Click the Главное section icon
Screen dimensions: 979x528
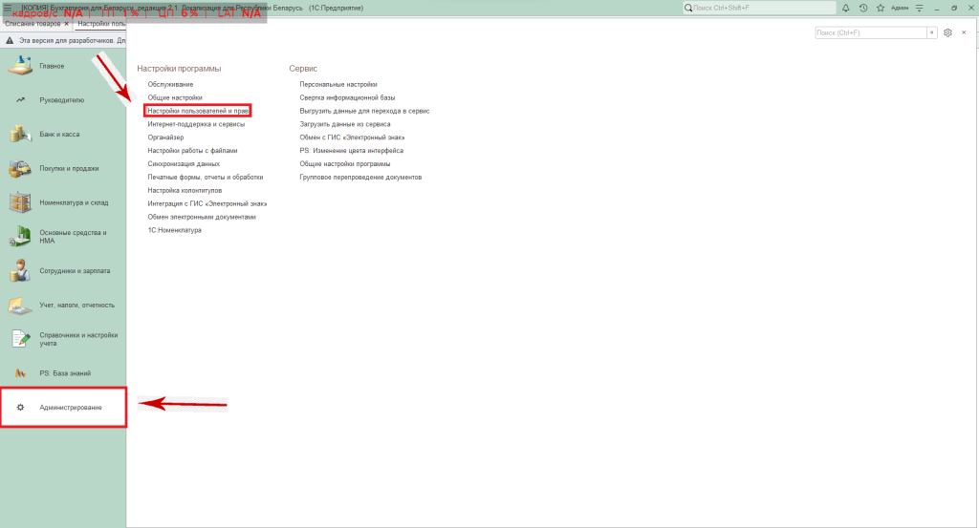(20, 66)
